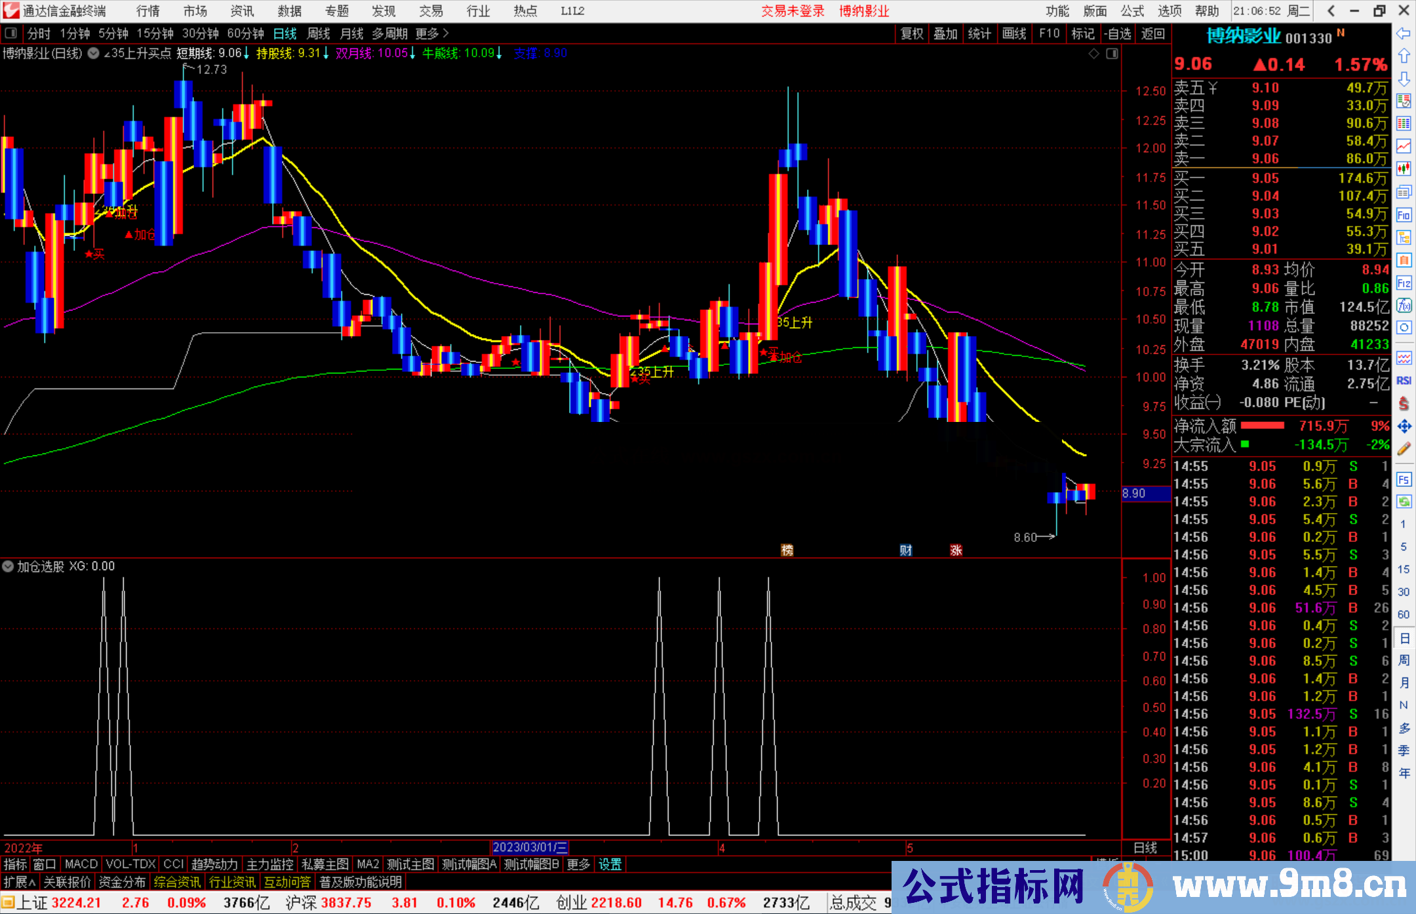This screenshot has height=914, width=1416.
Task: Toggle the side panel icon left of 分时
Action: pos(11,33)
